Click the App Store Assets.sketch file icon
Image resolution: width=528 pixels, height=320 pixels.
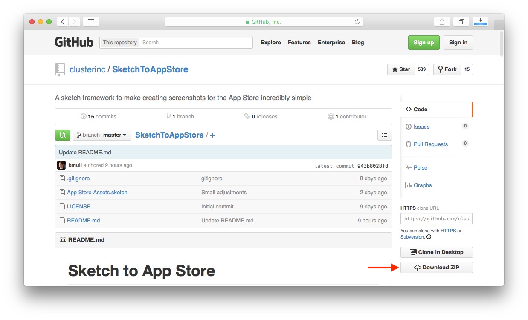[62, 192]
